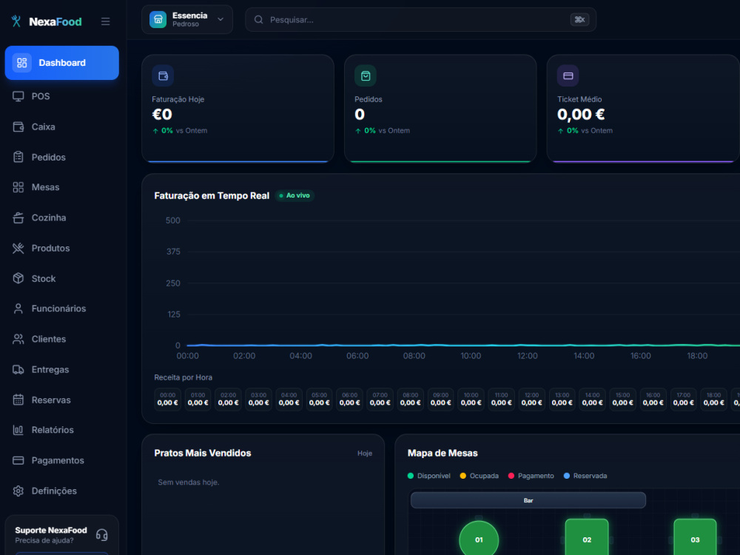Click the NexaFood logo icon
Image resolution: width=740 pixels, height=555 pixels.
click(x=16, y=21)
